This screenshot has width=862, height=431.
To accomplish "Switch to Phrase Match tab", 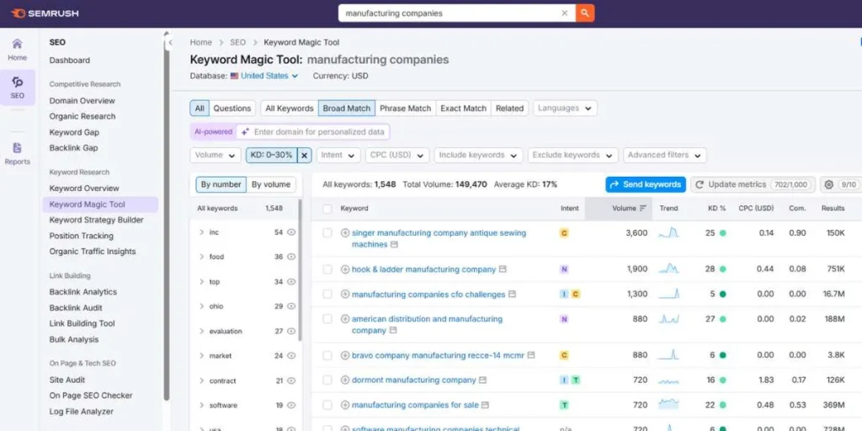I will (406, 109).
